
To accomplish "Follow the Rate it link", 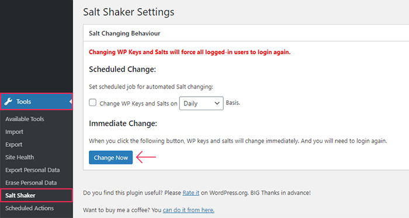I will click(190, 193).
